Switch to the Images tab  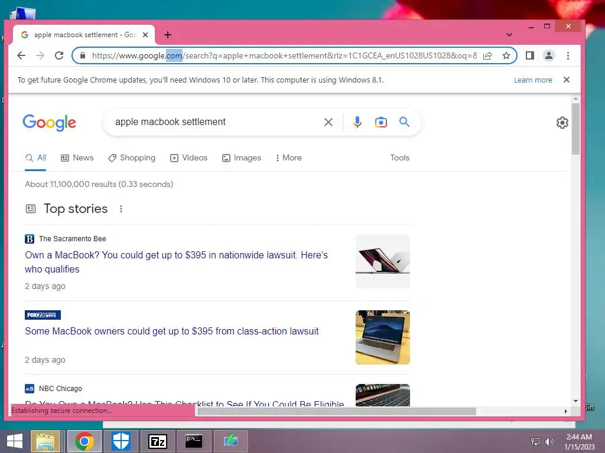click(242, 158)
